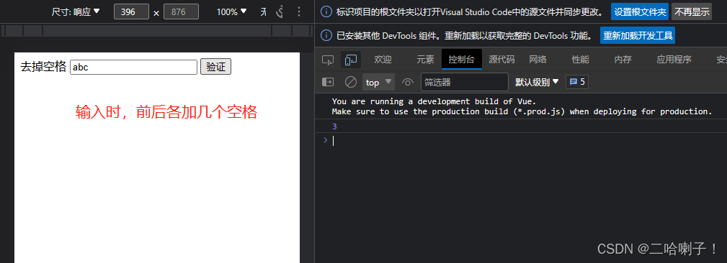Clear the console with the ban icon
Screen dimensions: 727x263
(351, 82)
